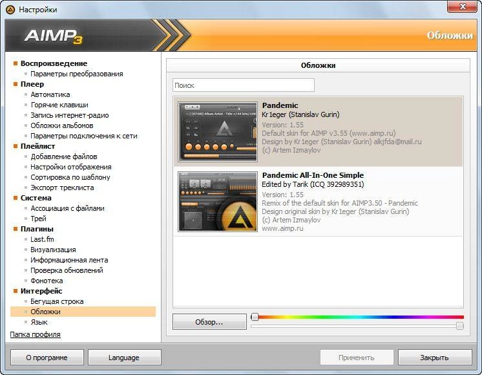Screen dimensions: 482x375
Task: Close the Настройки window
Action: 462,6
